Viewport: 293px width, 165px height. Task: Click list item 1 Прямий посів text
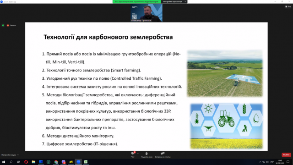(x=111, y=58)
